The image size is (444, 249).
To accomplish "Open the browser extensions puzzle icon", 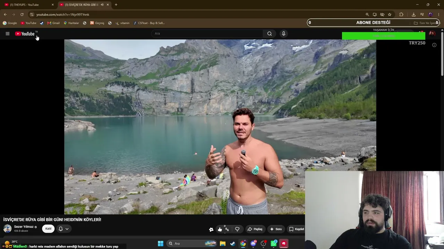I will pos(401,15).
